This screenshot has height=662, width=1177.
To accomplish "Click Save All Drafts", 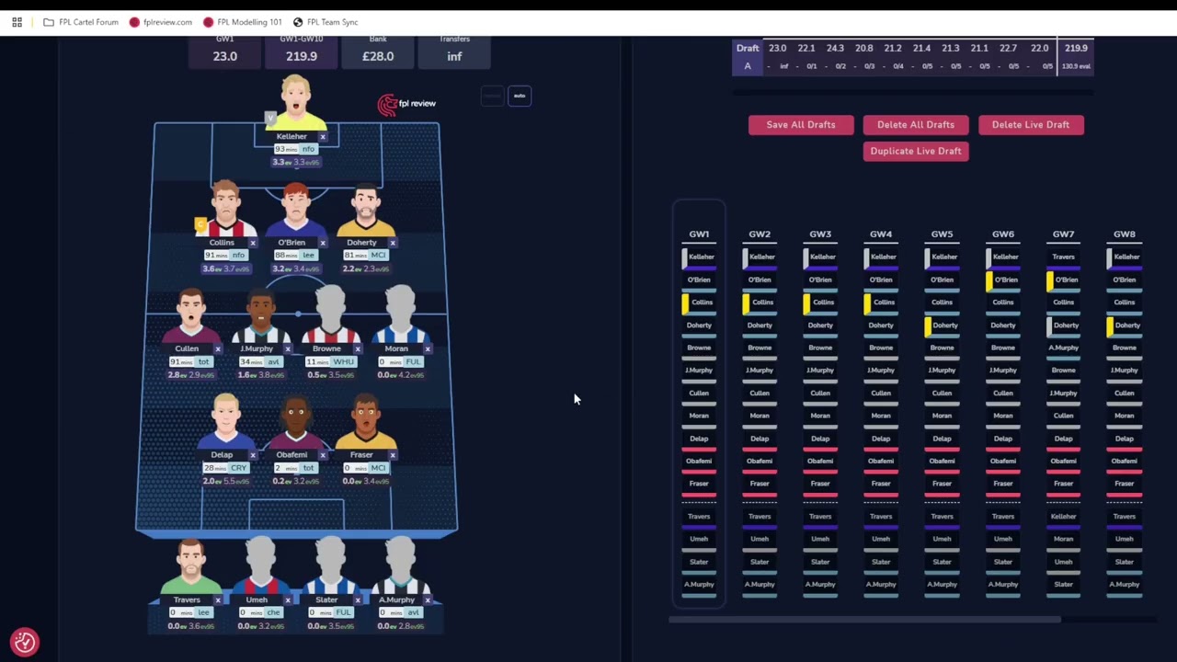I will point(801,125).
